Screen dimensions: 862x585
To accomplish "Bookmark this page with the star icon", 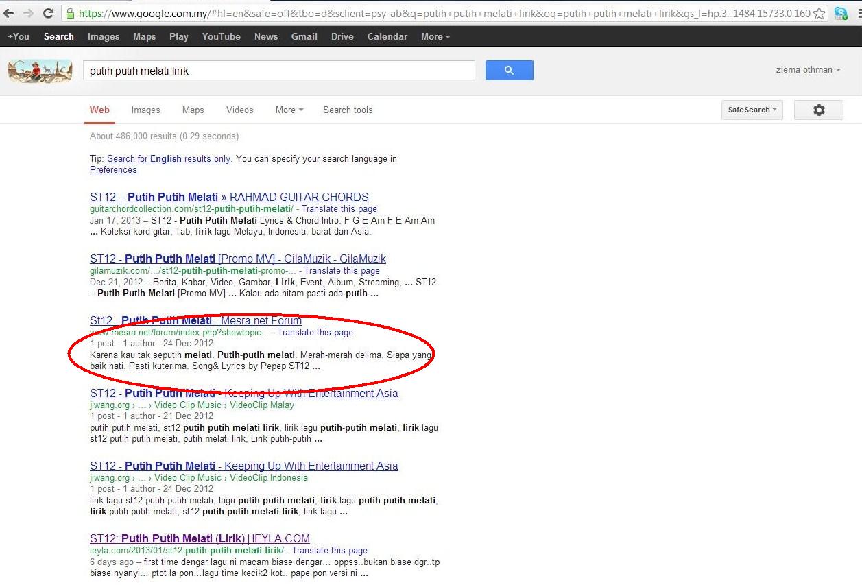I will coord(819,13).
